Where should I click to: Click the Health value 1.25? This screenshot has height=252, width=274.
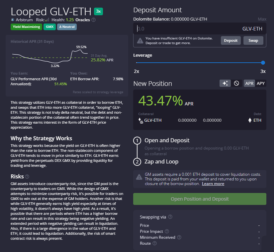coord(70,20)
